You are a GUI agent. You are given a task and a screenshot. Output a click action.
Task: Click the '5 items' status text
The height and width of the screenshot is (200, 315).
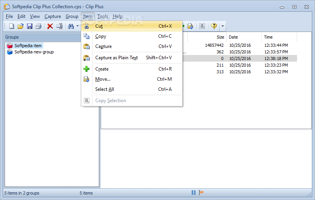coord(86,193)
